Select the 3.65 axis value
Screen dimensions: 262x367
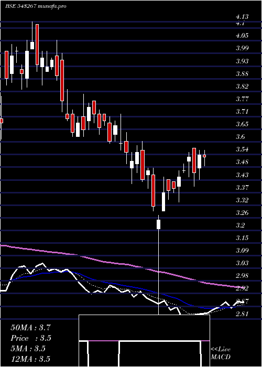click(x=242, y=124)
